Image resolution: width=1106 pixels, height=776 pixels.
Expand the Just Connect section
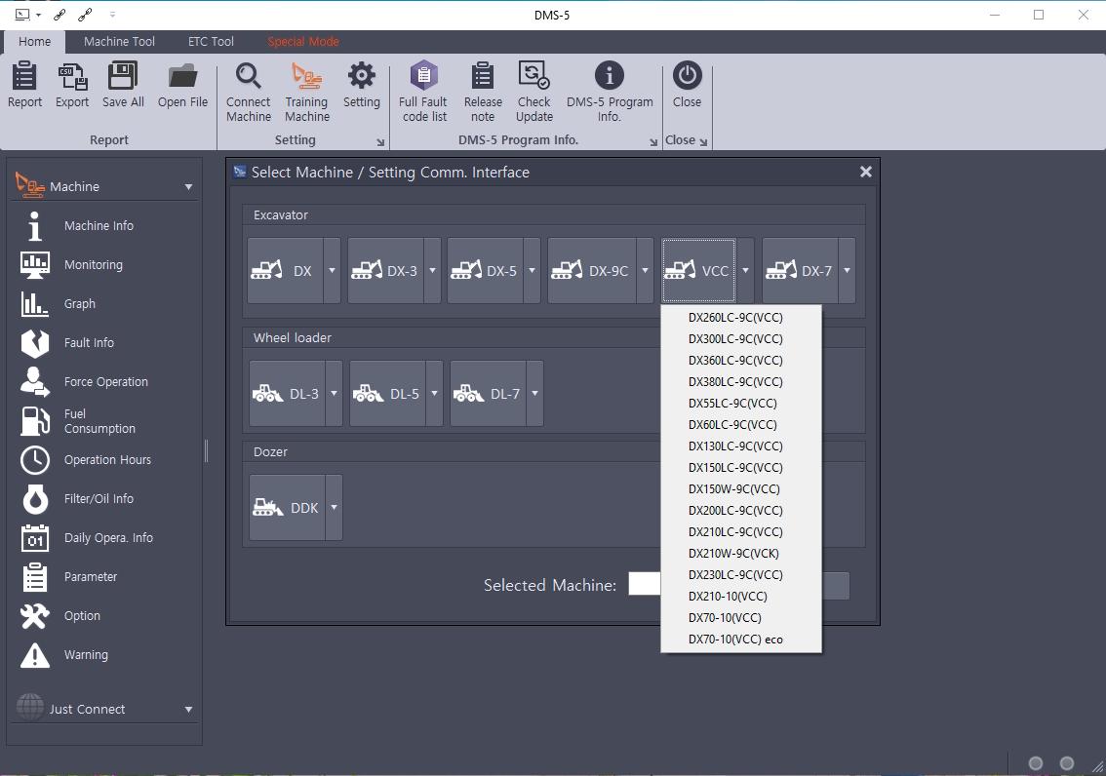[188, 709]
